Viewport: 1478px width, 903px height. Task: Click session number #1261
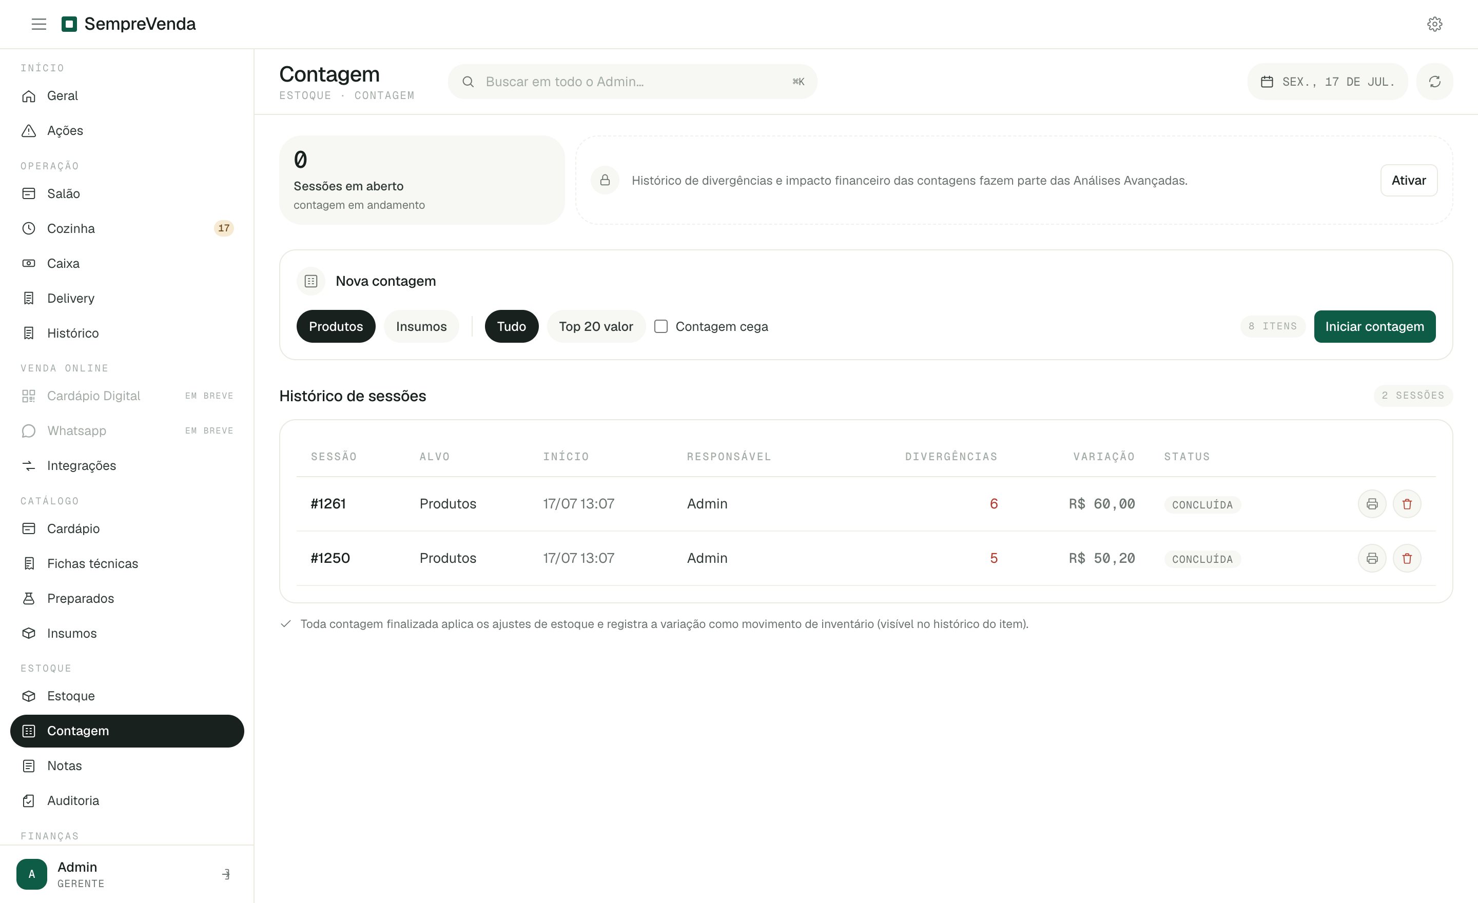point(328,504)
